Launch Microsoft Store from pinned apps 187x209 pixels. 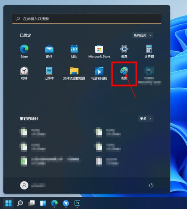tap(99, 52)
